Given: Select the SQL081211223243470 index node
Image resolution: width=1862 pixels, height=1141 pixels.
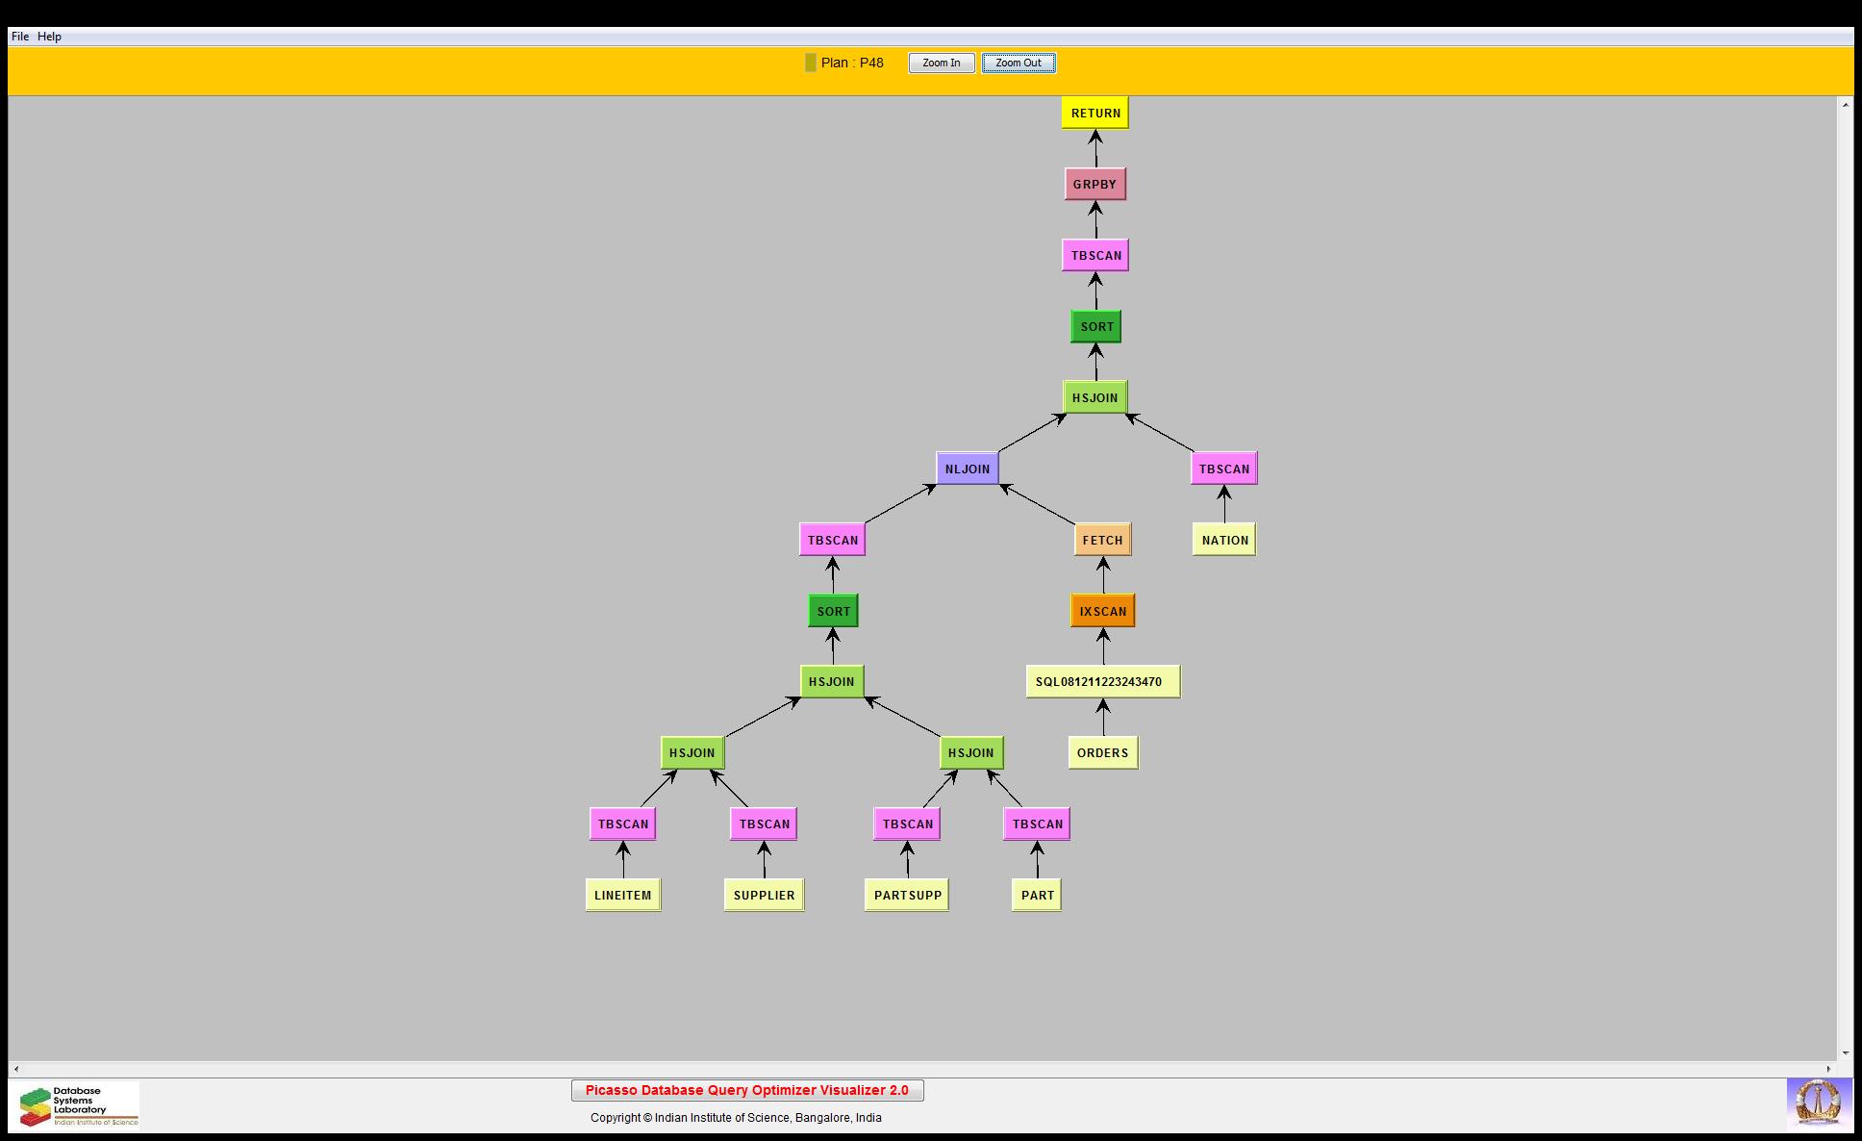Looking at the screenshot, I should 1102,681.
